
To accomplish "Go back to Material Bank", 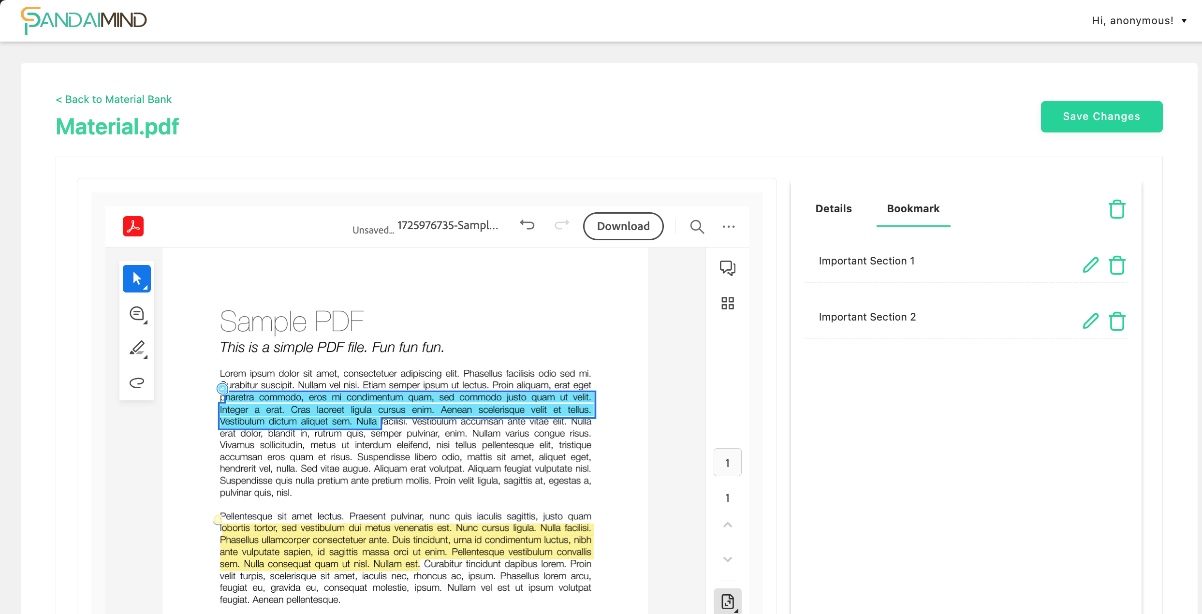I will (114, 99).
